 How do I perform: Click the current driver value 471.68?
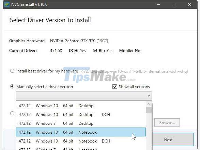[x=56, y=51]
